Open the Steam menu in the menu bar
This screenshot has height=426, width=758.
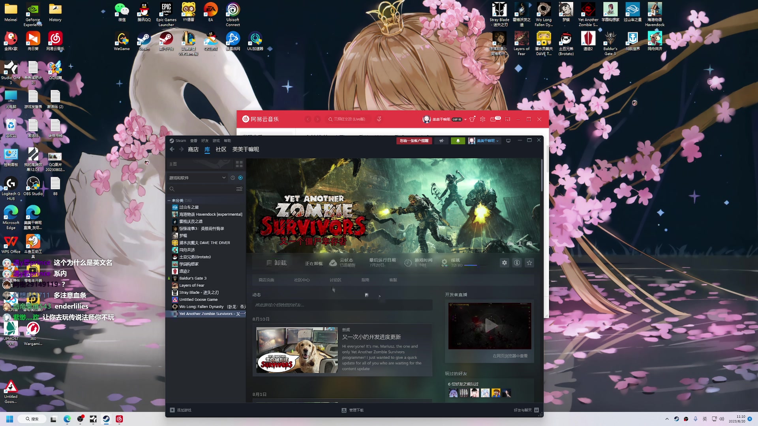(x=180, y=141)
